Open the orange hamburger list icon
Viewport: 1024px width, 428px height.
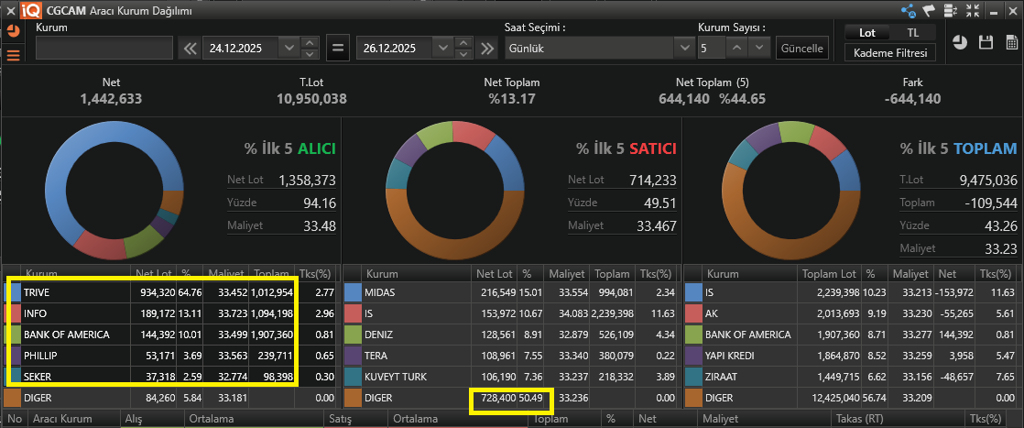(x=13, y=55)
